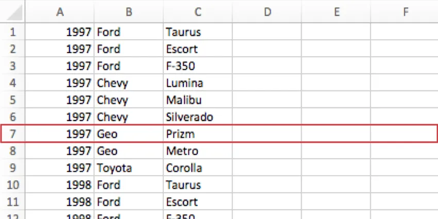Click column E header
The image size is (438, 219).
tap(336, 12)
